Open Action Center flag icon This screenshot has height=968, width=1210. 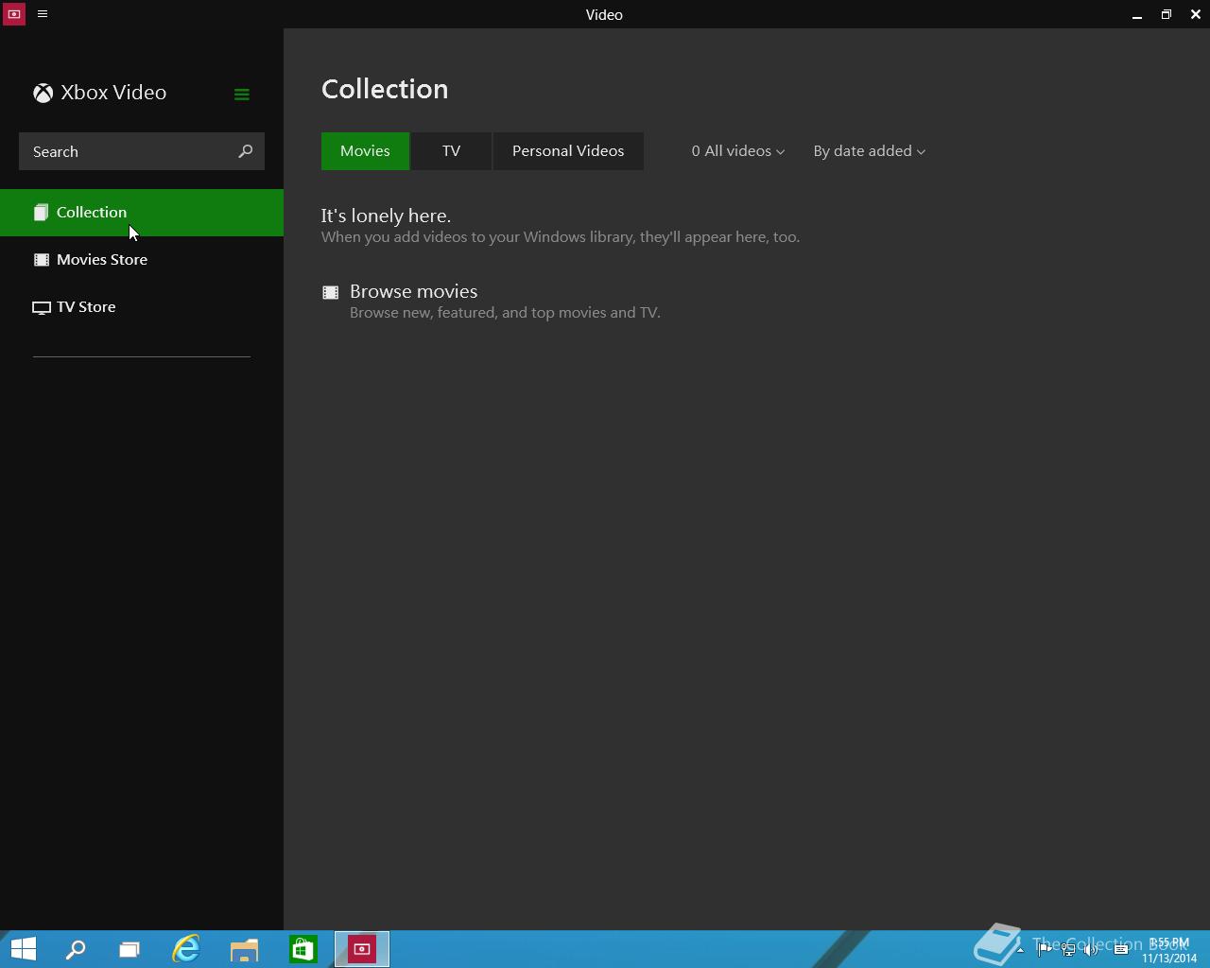[1045, 950]
